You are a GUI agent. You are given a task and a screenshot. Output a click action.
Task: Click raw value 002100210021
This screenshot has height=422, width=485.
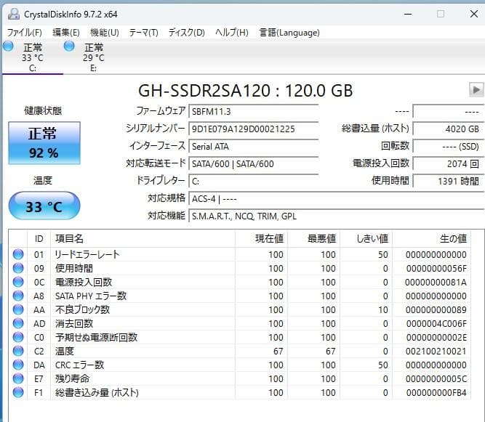436,352
